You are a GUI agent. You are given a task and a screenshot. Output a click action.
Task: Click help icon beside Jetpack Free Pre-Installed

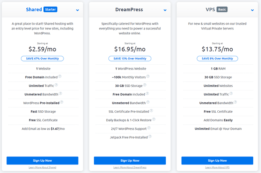pyautogui.click(x=150, y=136)
